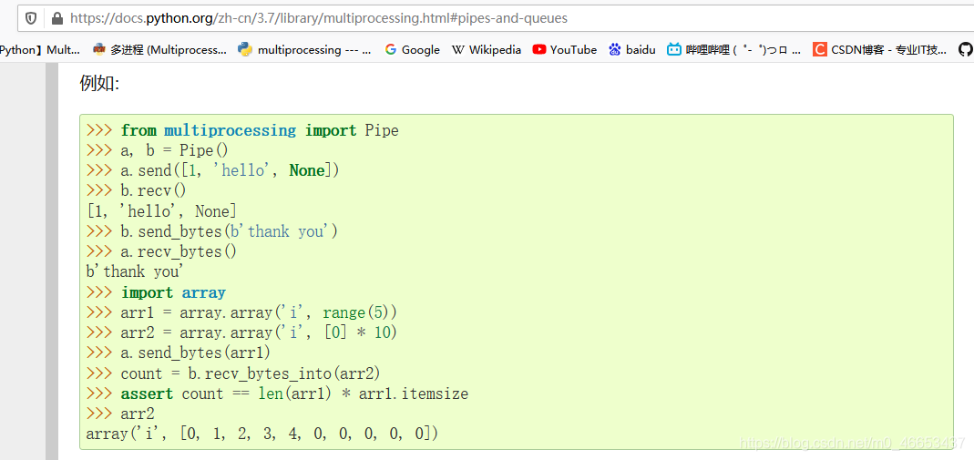
Task: Click the GitHub octocat bookmark icon
Action: (965, 50)
